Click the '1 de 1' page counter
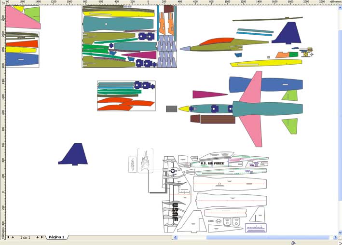This screenshot has width=342, height=245. [x=25, y=237]
